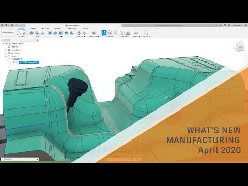Select the fourth 3D milling strategy icon
This screenshot has width=248, height=186.
pyautogui.click(x=66, y=33)
